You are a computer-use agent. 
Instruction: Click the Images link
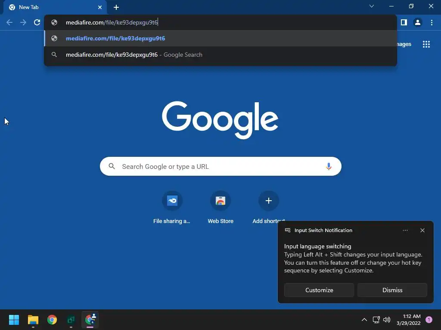click(x=404, y=44)
